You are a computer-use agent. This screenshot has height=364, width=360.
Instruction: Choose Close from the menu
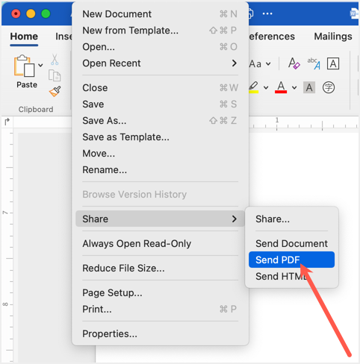[160, 88]
